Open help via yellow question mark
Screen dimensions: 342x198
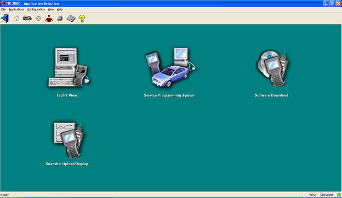pyautogui.click(x=82, y=19)
